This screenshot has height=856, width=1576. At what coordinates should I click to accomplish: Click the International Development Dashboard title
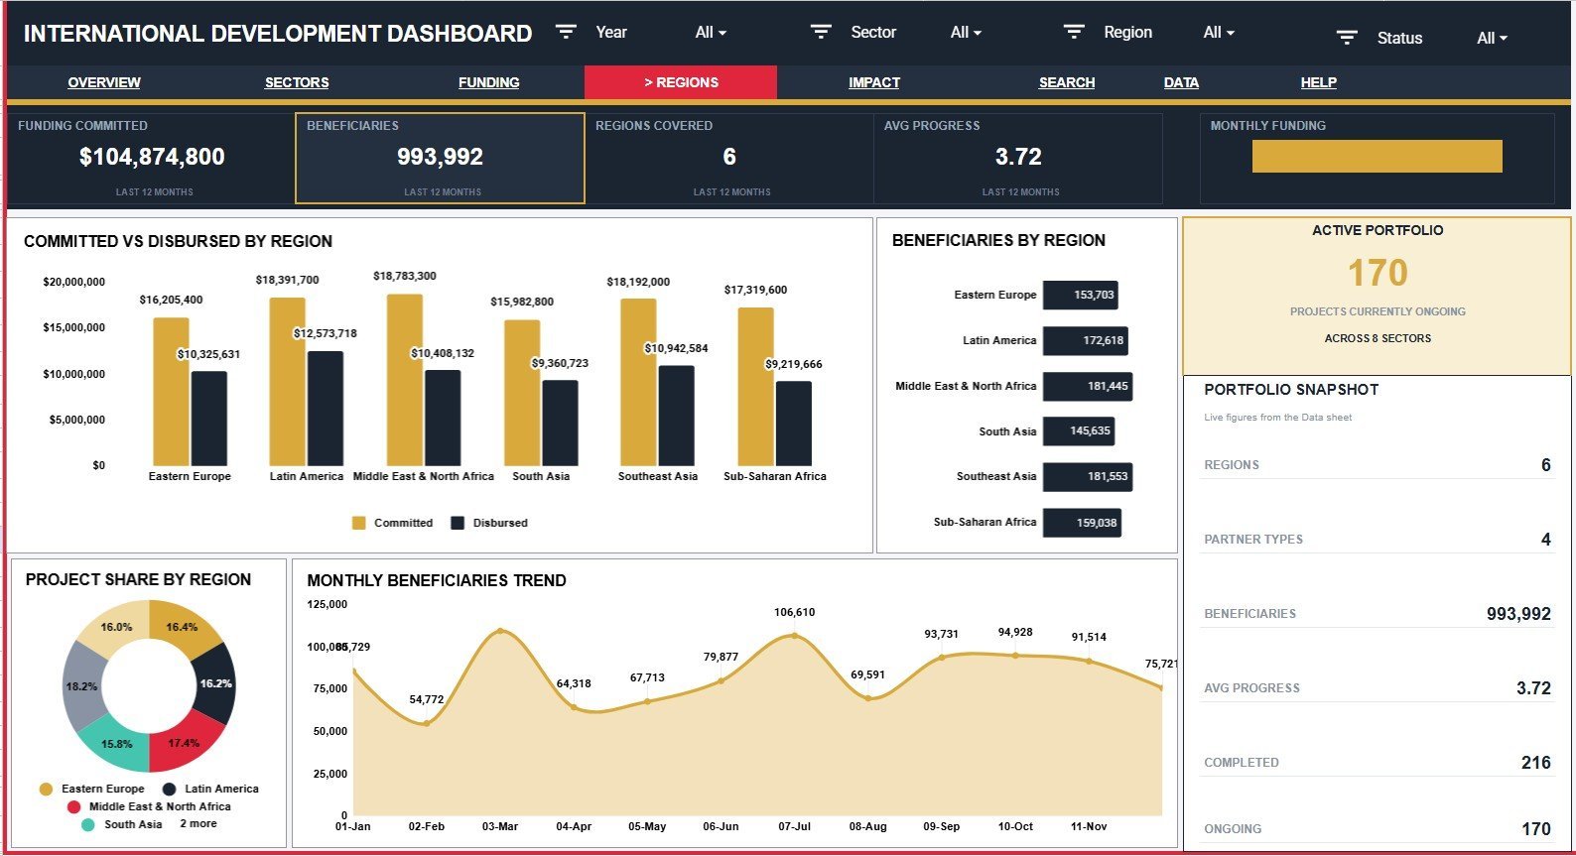click(x=278, y=34)
